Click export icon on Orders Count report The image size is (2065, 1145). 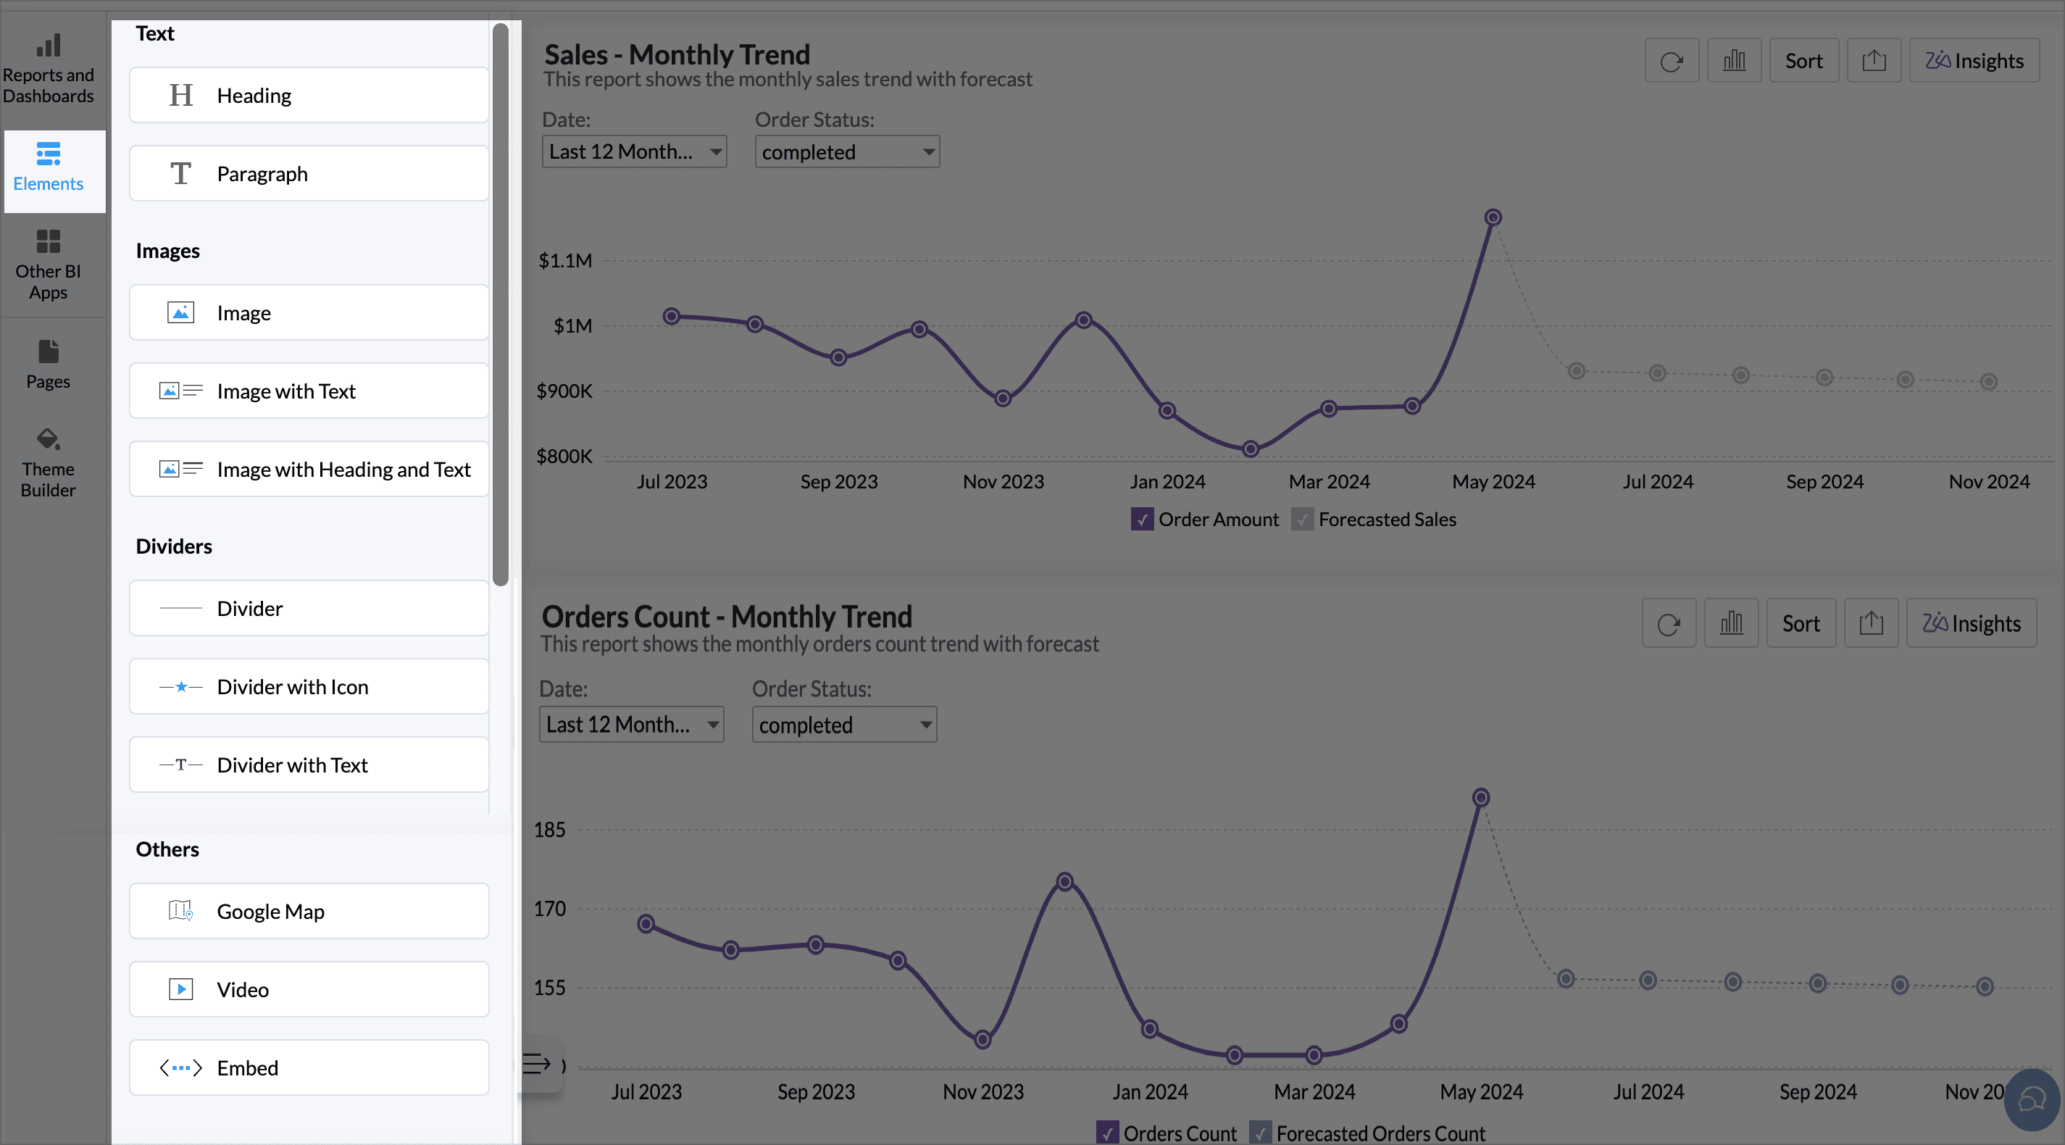click(1870, 624)
